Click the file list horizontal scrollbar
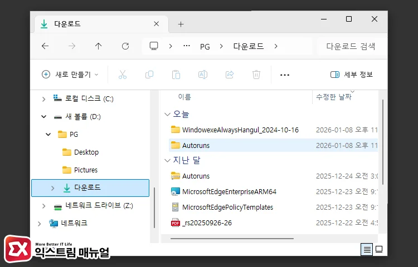 click(x=232, y=239)
